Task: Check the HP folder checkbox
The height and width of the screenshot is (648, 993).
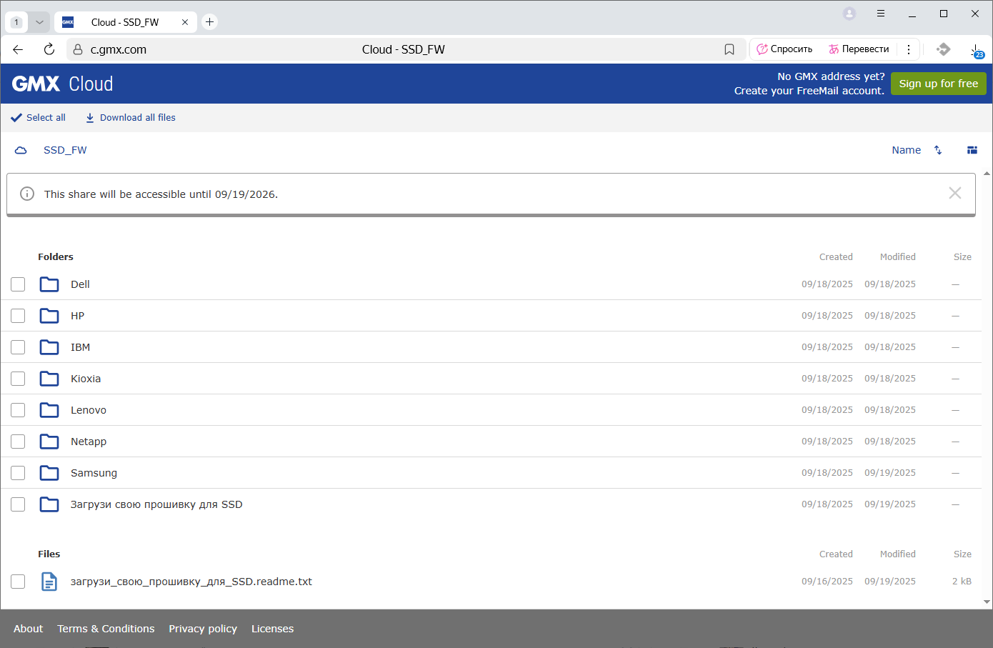Action: [18, 316]
